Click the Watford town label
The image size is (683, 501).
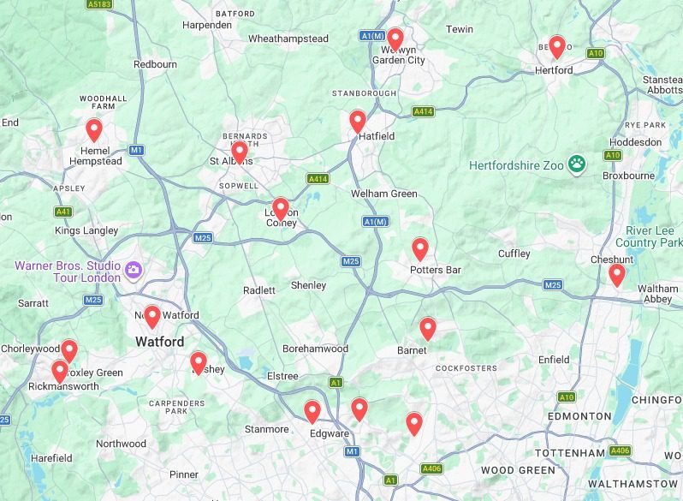(160, 342)
